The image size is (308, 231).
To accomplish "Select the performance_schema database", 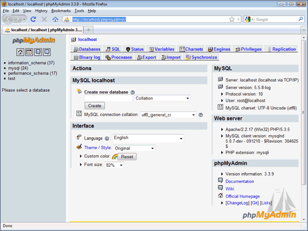I will [32, 73].
